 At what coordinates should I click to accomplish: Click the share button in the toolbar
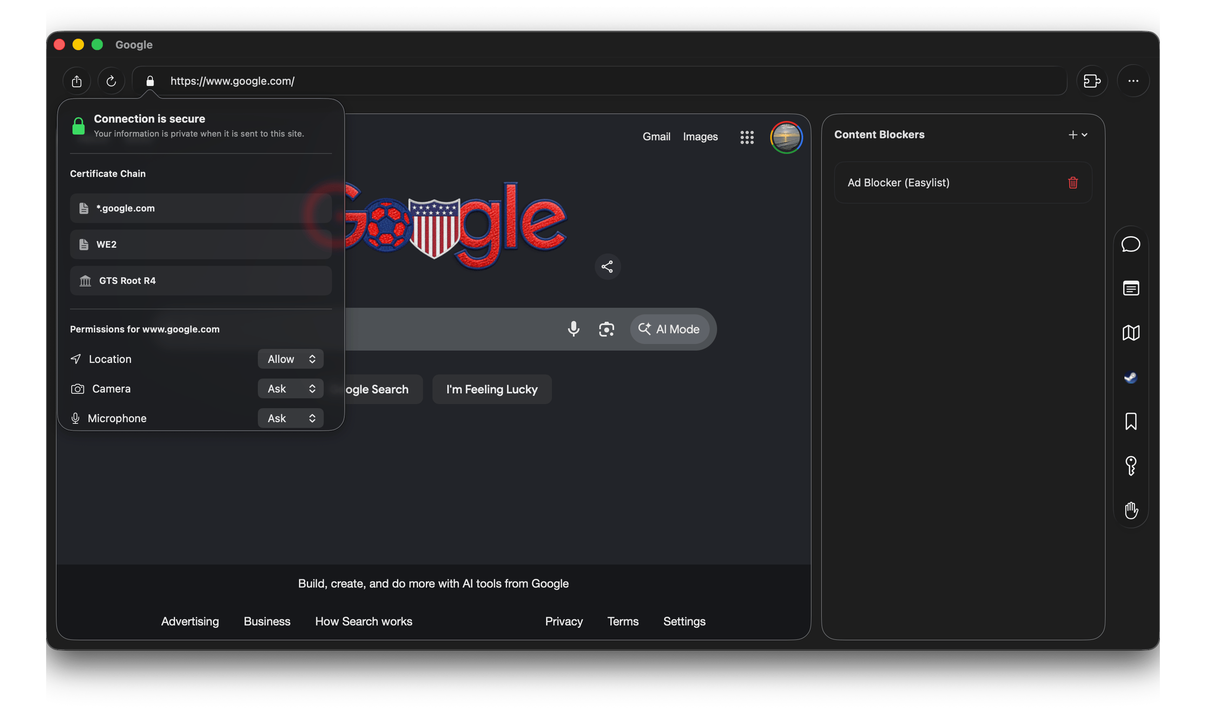pos(77,81)
